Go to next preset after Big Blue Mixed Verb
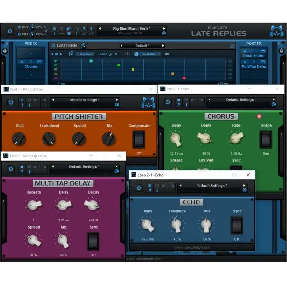Image resolution: width=287 pixels, height=287 pixels. (164, 28)
